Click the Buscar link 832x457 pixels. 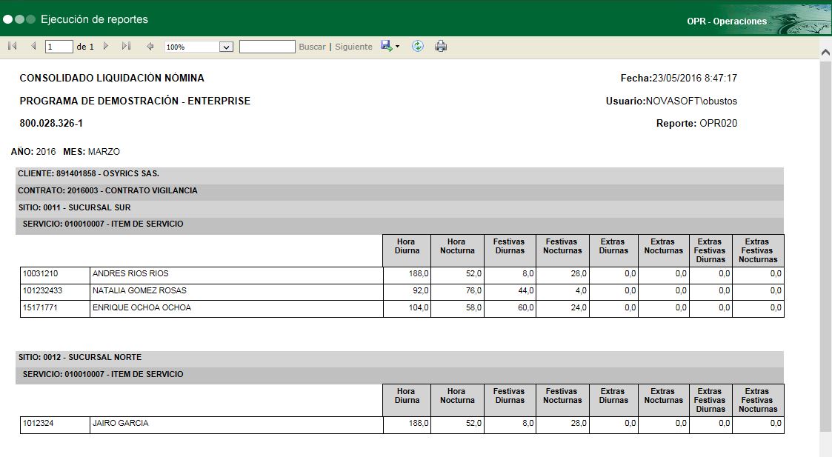pyautogui.click(x=312, y=47)
